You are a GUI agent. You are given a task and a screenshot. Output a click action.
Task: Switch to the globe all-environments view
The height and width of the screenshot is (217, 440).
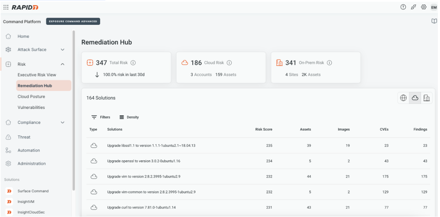point(404,98)
